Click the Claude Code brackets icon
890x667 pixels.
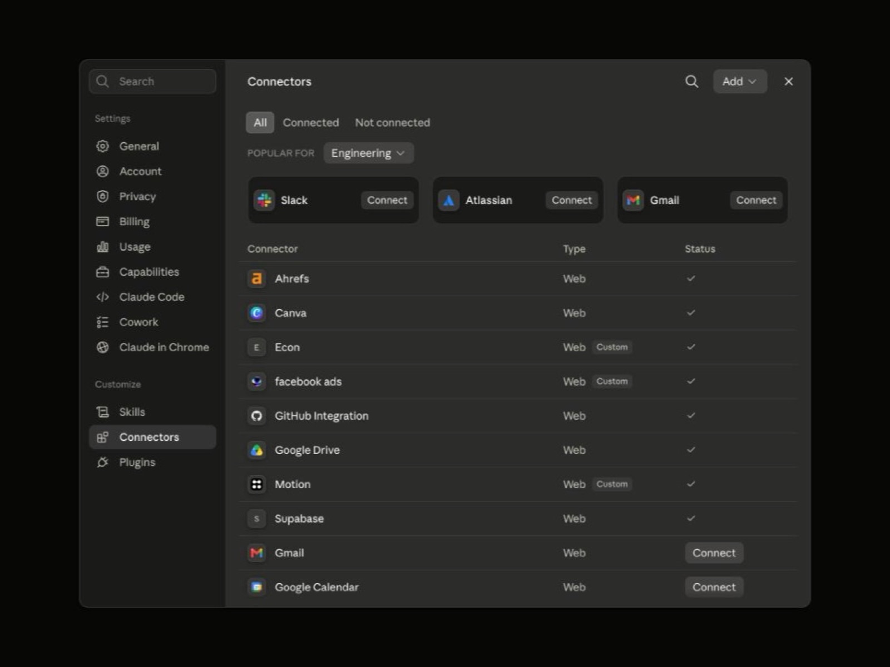click(102, 297)
